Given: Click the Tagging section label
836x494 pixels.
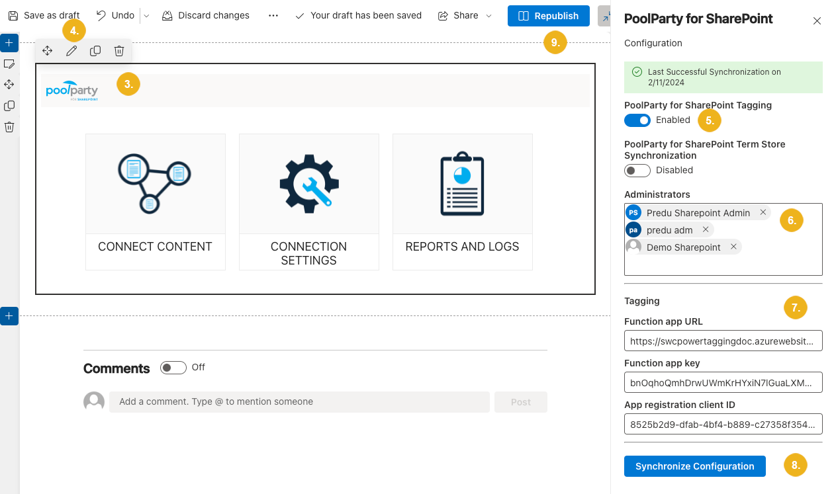Looking at the screenshot, I should 642,301.
